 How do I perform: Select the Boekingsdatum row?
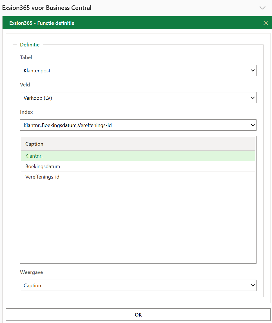pyautogui.click(x=138, y=166)
